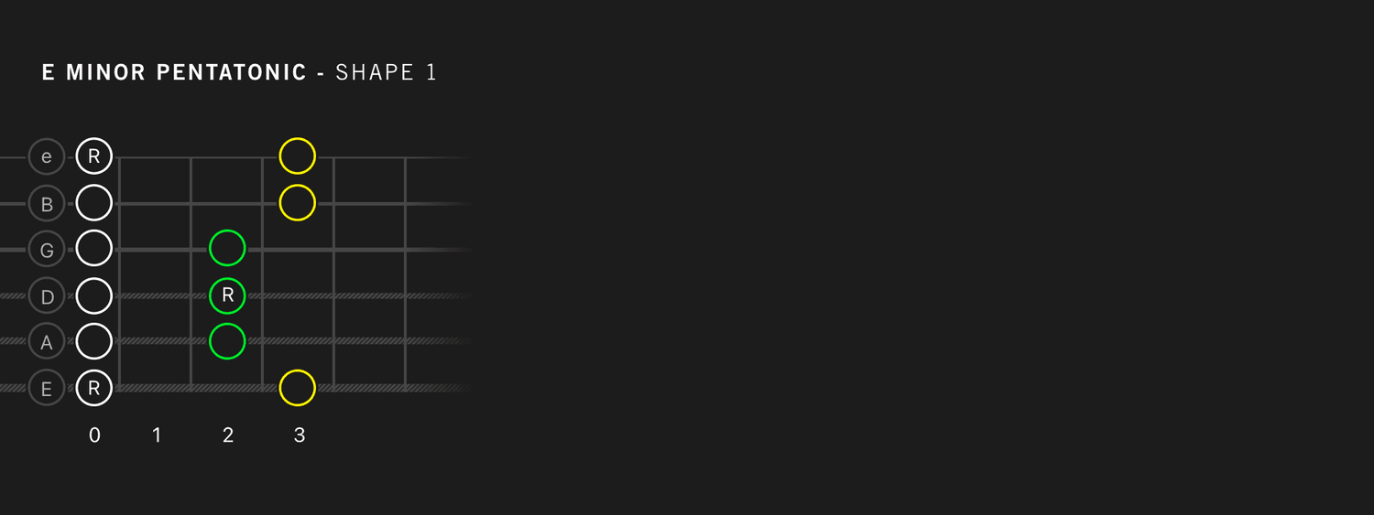Select the D string label circle
Image resolution: width=1374 pixels, height=515 pixels.
[x=47, y=295]
